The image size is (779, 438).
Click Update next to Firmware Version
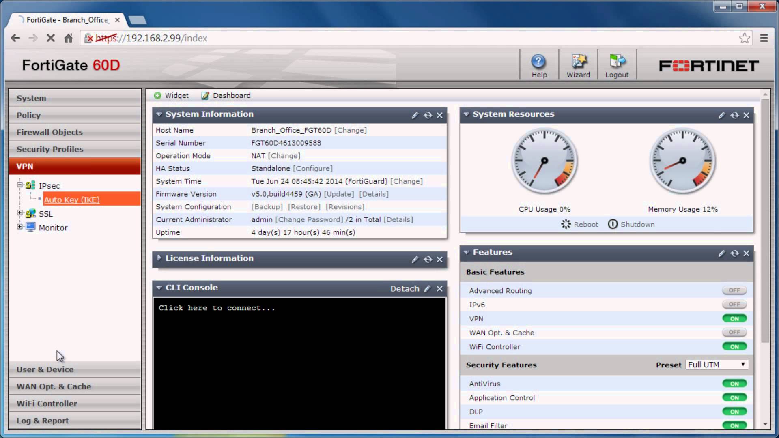tap(339, 194)
